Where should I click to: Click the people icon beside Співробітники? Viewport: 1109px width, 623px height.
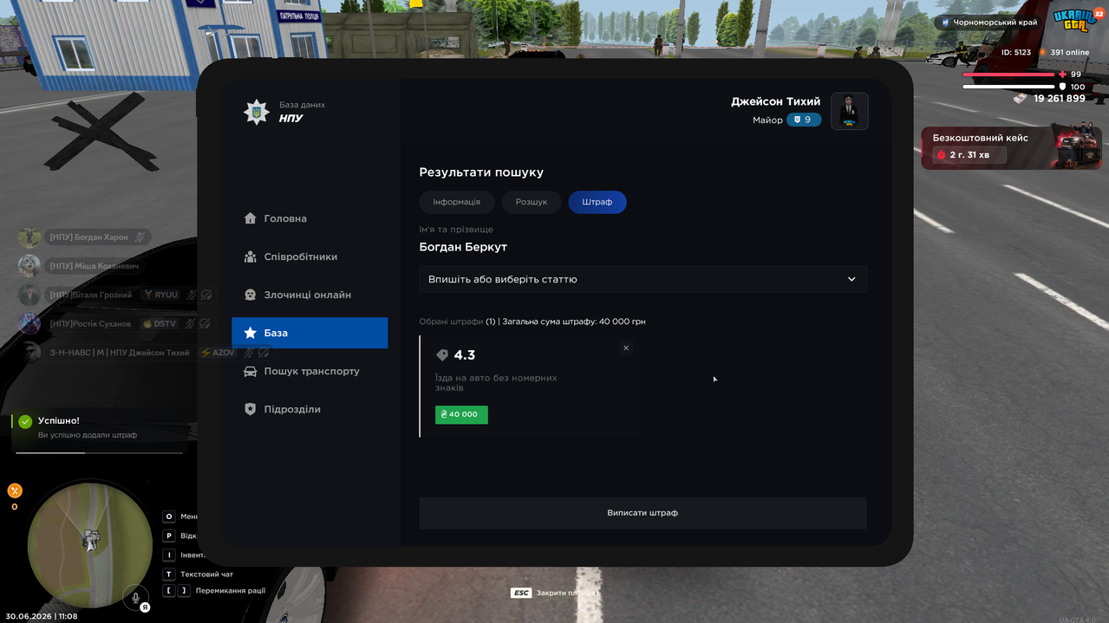click(251, 256)
